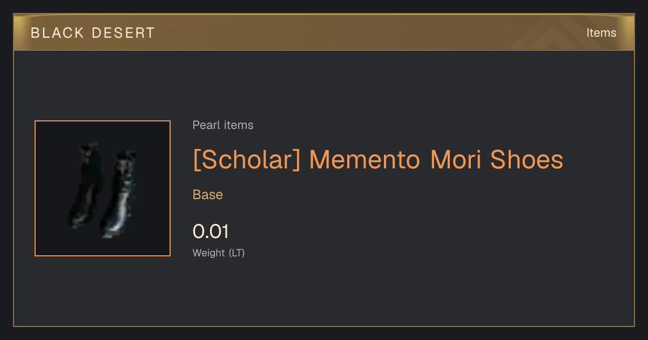Click the Weight (LT) label
648x340 pixels.
tap(219, 253)
